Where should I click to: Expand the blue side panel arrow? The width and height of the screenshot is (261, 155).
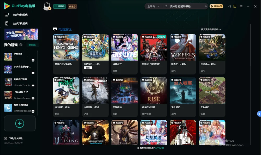(x=259, y=114)
